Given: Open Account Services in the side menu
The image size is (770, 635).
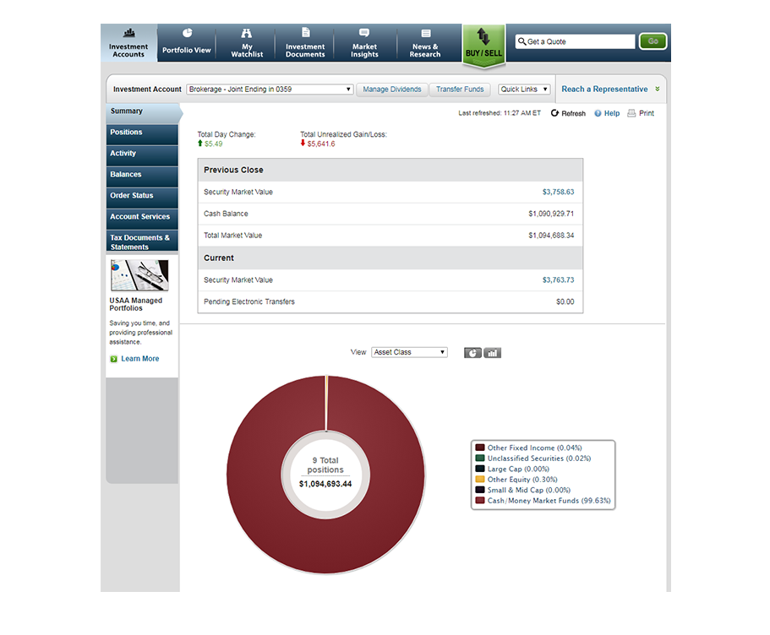Looking at the screenshot, I should (x=142, y=219).
